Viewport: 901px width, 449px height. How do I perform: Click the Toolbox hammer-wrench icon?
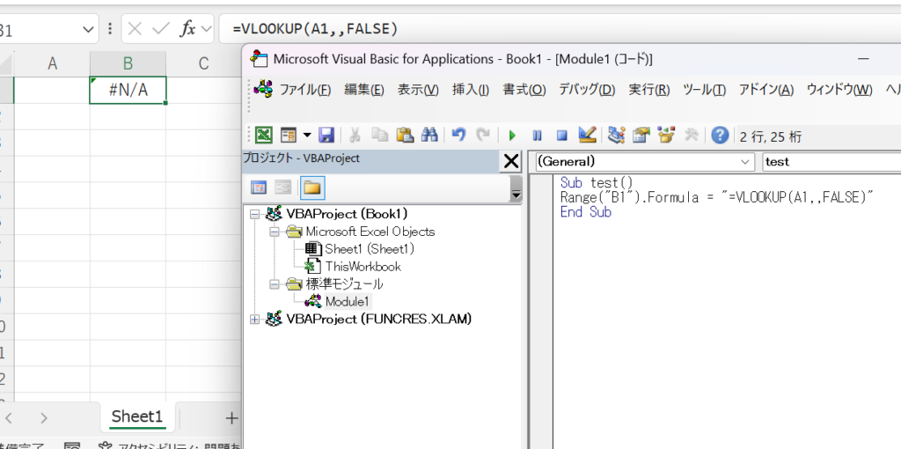(x=692, y=135)
